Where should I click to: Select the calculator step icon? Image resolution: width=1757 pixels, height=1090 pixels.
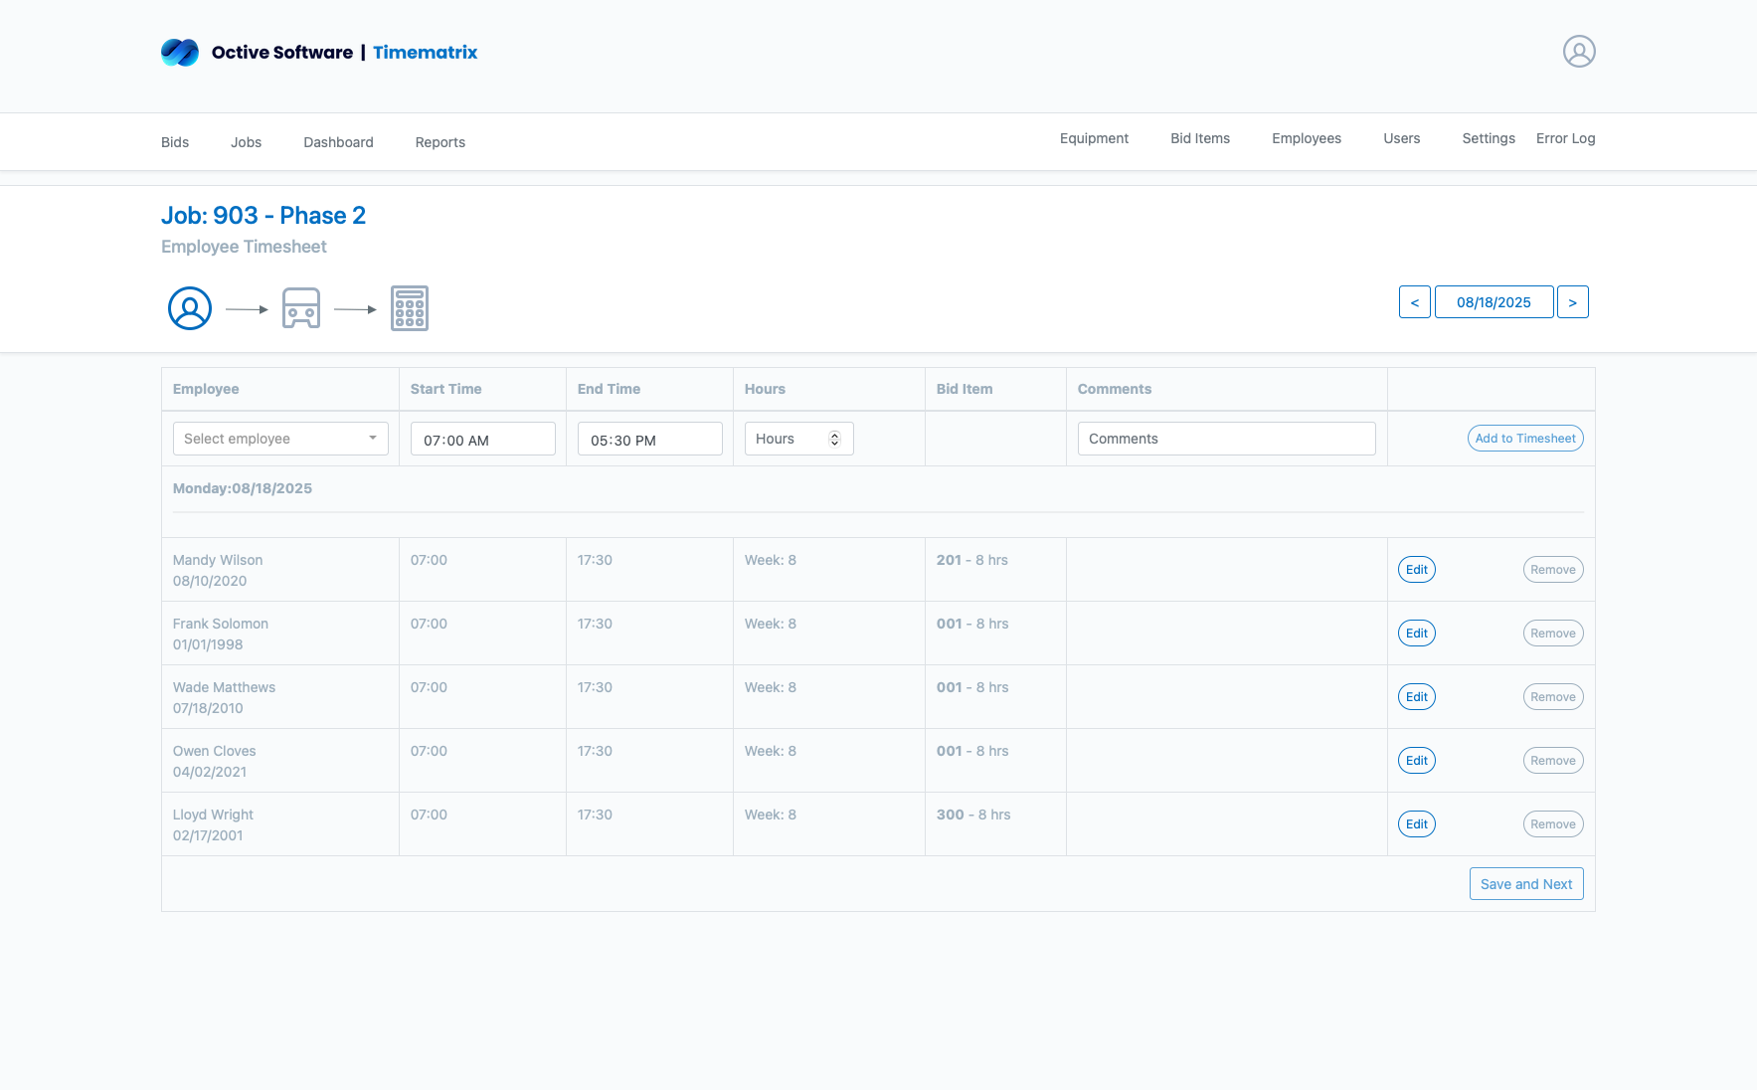[x=409, y=308]
